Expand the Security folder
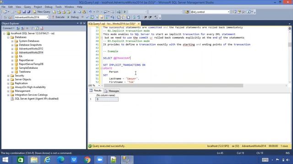This screenshot has height=164, width=293. pos(8,76)
